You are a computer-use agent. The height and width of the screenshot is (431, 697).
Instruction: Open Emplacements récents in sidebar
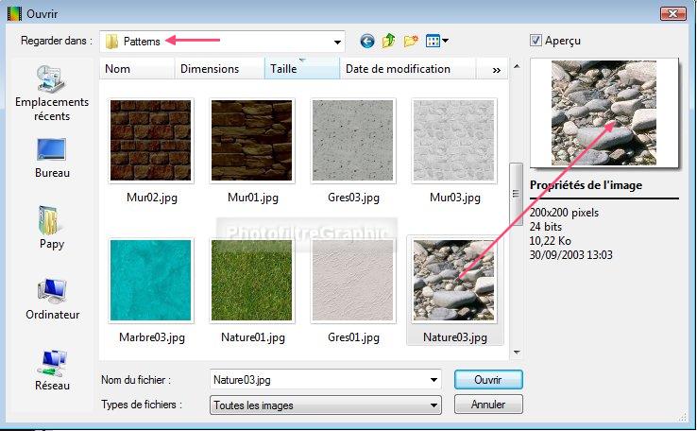(x=49, y=93)
